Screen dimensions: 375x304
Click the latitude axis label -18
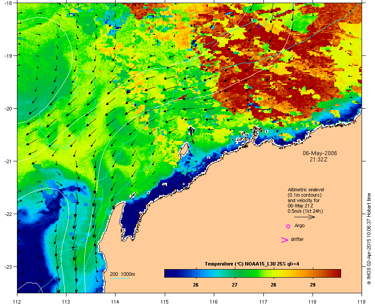click(8, 3)
